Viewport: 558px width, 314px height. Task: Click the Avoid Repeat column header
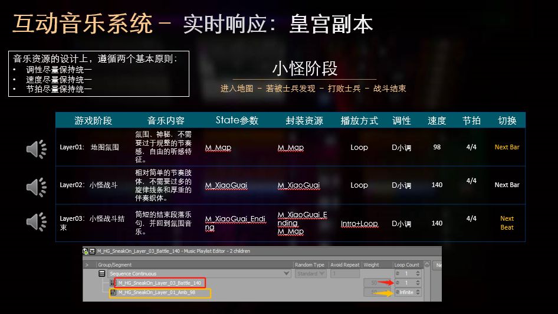click(344, 265)
